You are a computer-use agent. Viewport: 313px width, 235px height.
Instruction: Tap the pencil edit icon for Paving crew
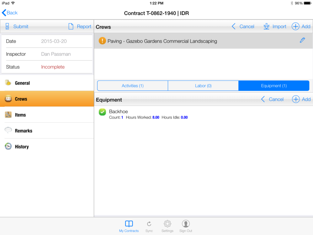(x=302, y=40)
